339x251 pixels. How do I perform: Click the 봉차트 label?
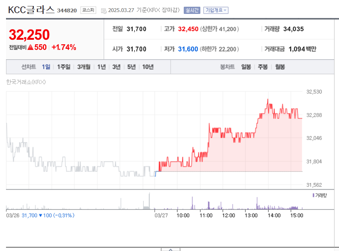pos(227,67)
